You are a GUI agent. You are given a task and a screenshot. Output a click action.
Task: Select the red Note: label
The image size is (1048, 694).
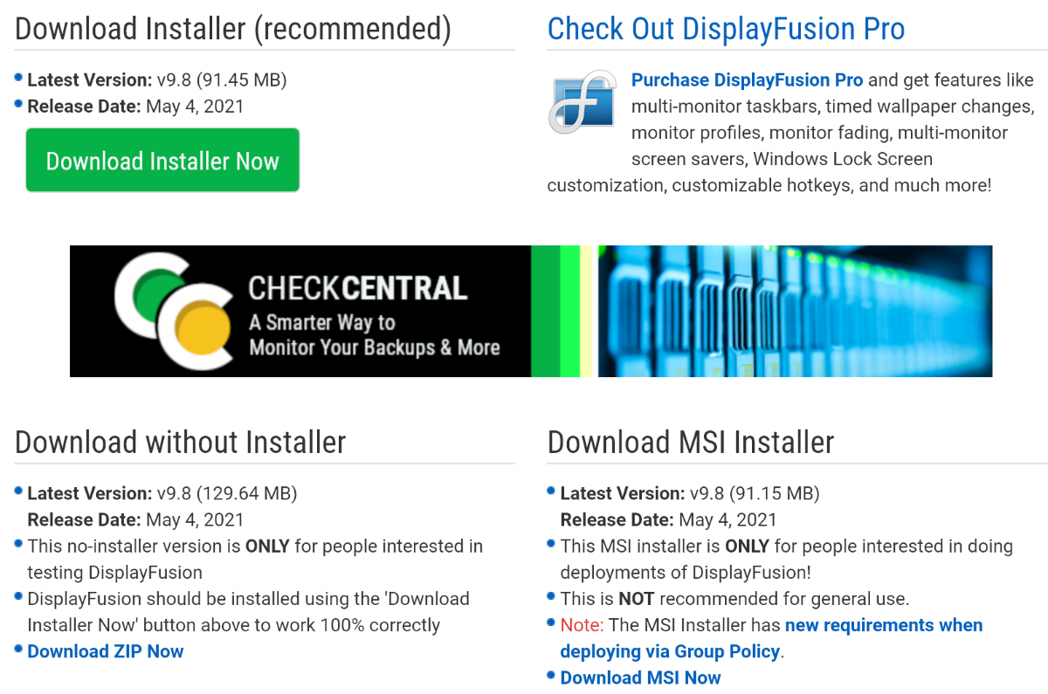click(x=582, y=625)
